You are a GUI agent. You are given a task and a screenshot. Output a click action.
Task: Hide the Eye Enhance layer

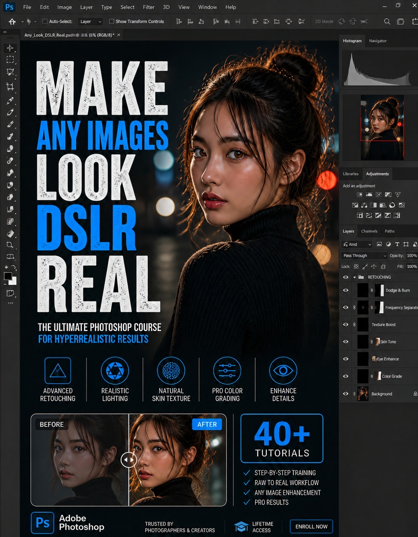(x=346, y=359)
